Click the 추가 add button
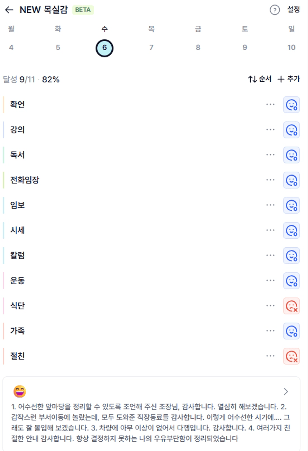The height and width of the screenshot is (451, 308). (x=289, y=79)
